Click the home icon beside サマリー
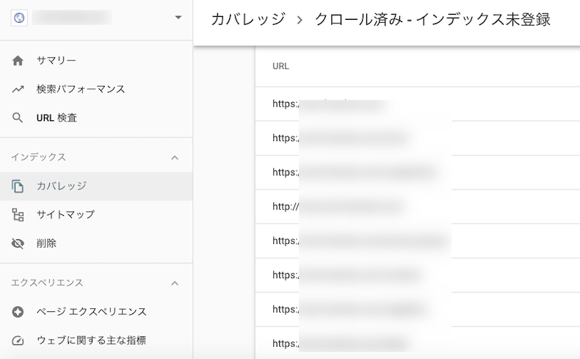580x359 pixels. pyautogui.click(x=18, y=60)
